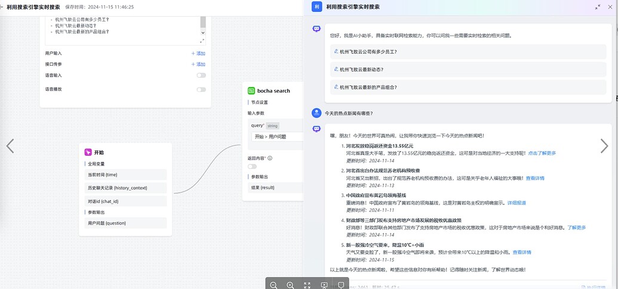Zoom in the canvas with the plus magnifier
The image size is (618, 289).
coord(290,285)
